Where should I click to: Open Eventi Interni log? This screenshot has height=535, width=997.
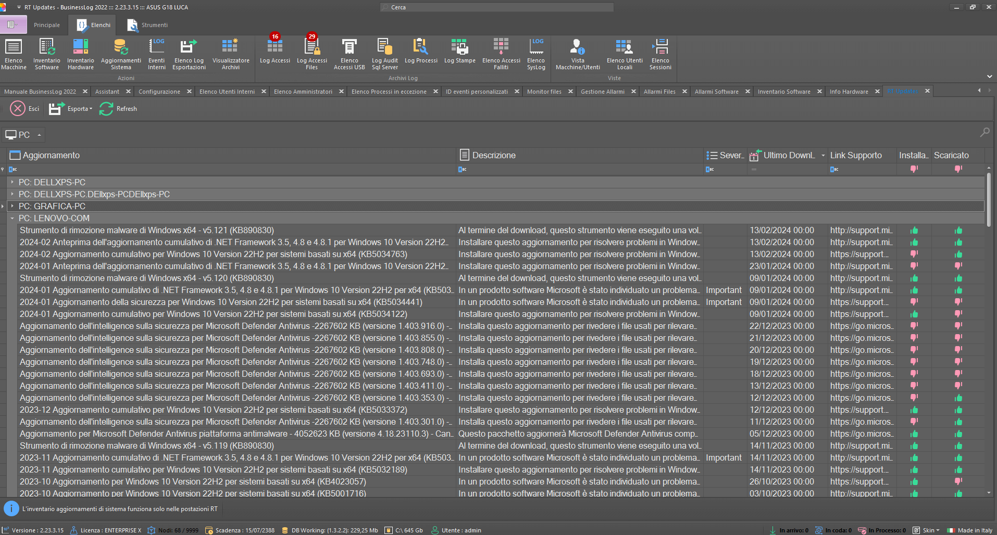point(156,54)
